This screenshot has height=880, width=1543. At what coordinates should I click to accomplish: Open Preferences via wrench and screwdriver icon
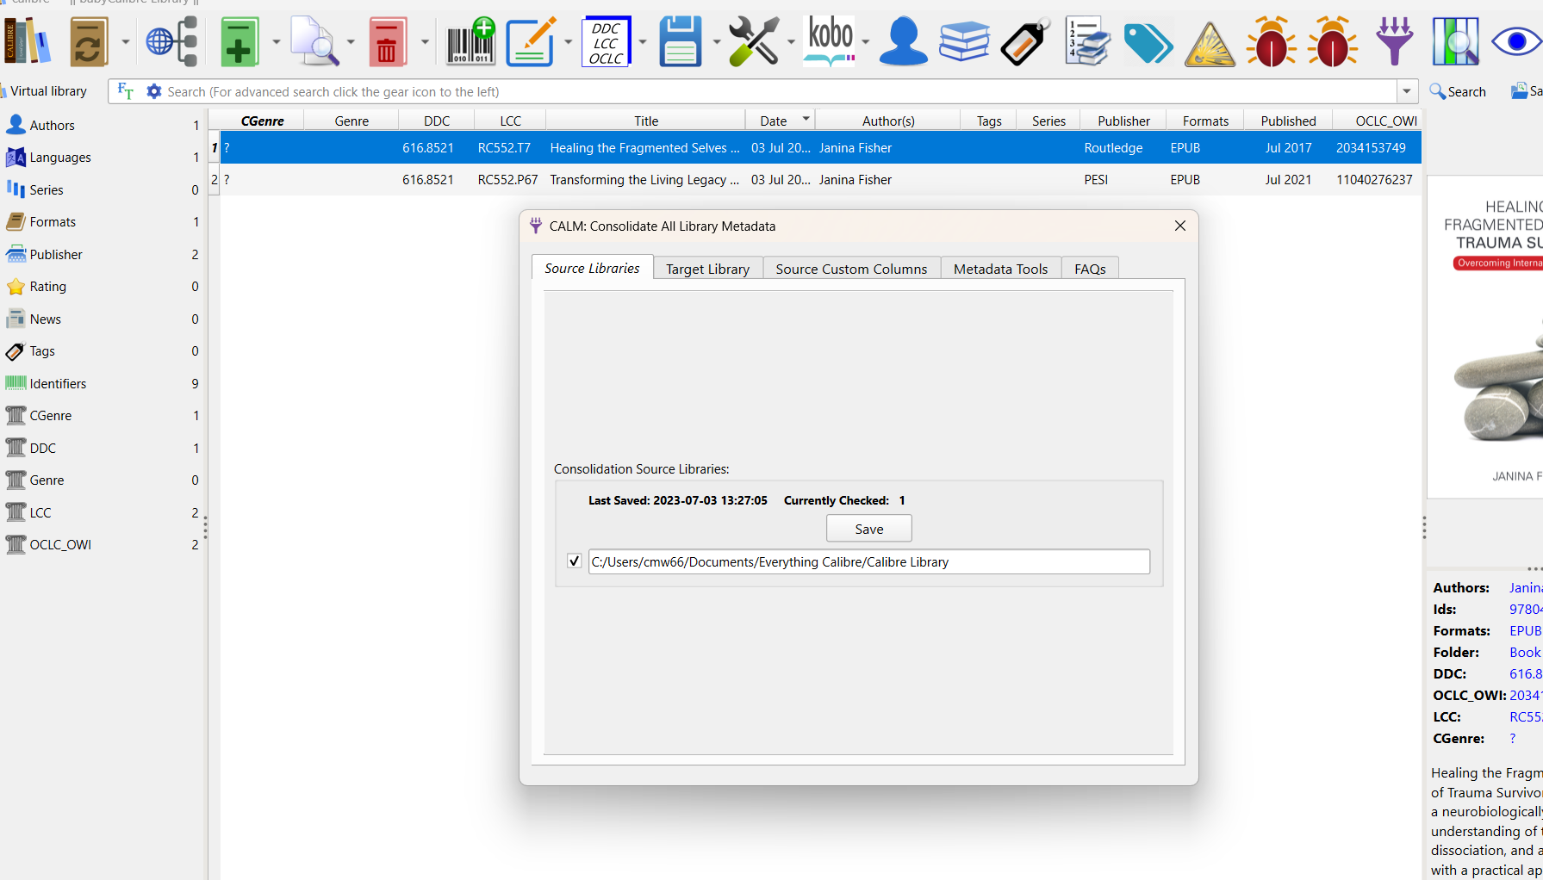pos(754,41)
